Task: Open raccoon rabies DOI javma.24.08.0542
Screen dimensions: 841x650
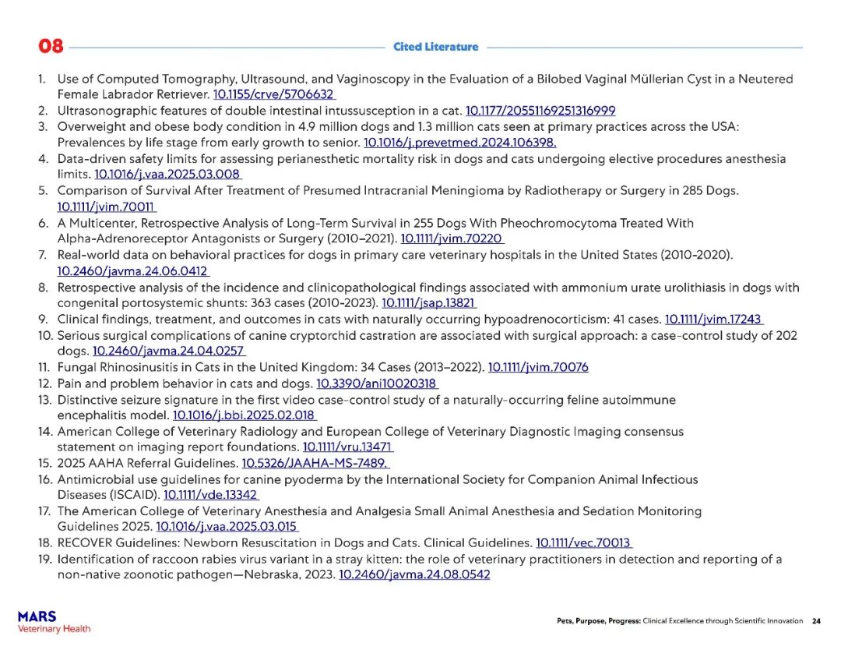Action: click(414, 575)
